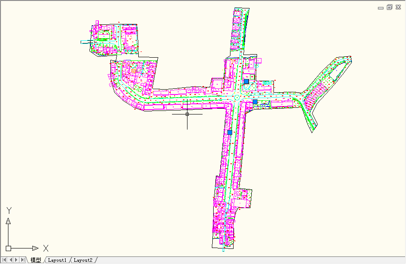Open the Layout1 tab

pos(57,260)
